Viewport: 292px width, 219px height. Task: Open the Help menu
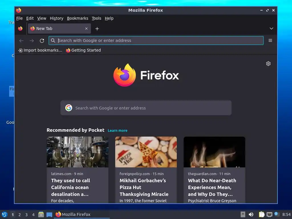(109, 18)
